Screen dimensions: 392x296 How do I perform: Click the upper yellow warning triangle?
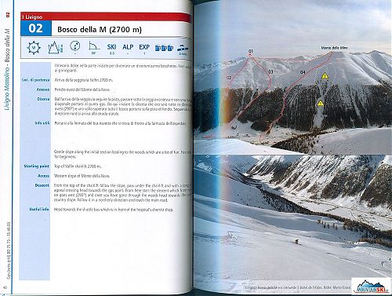325,75
